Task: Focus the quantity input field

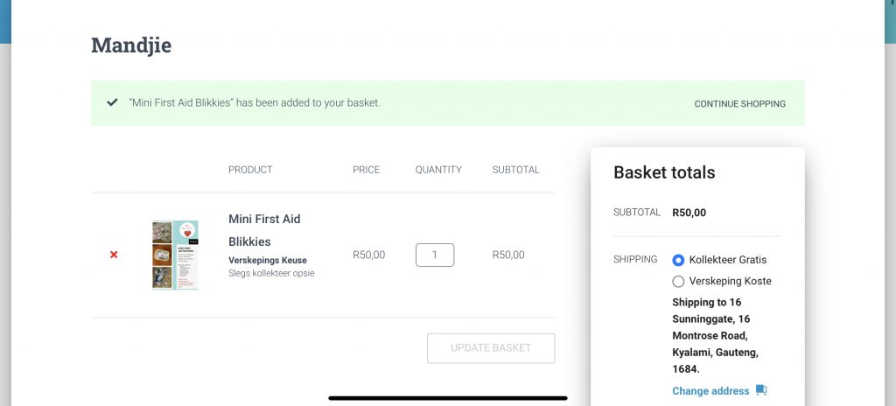Action: [435, 255]
